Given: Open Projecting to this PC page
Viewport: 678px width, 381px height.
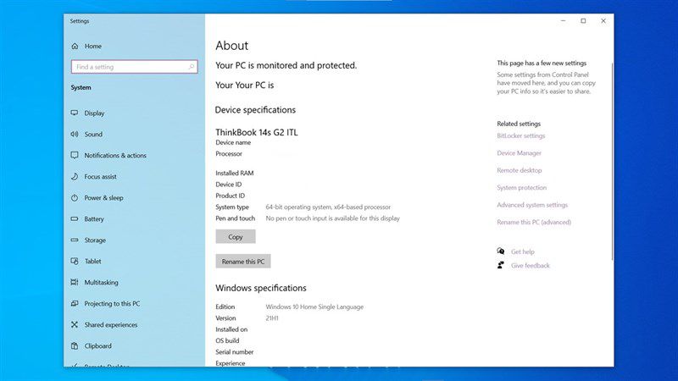Looking at the screenshot, I should pyautogui.click(x=112, y=303).
